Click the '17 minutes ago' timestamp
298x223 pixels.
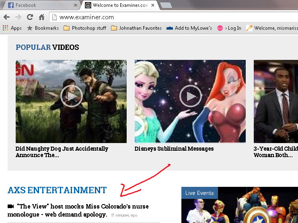(x=124, y=215)
